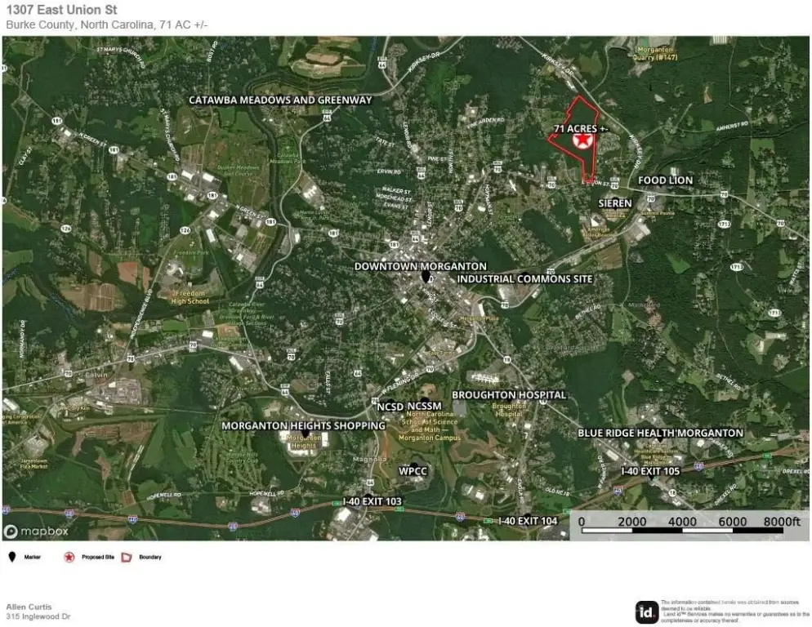The height and width of the screenshot is (627, 812).
Task: Click the Food Lion map label
Action: click(x=665, y=180)
